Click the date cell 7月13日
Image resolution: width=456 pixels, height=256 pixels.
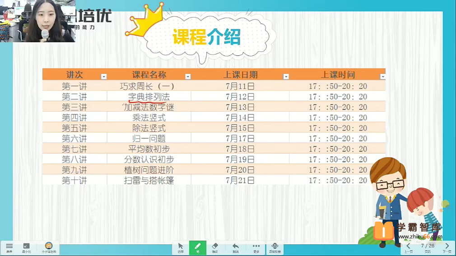240,107
